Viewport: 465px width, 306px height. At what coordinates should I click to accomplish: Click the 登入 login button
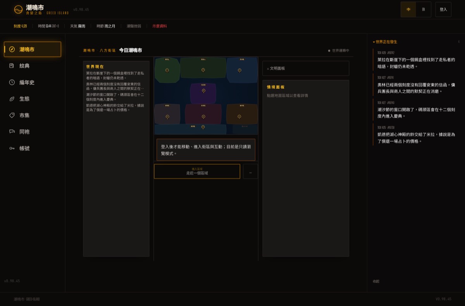pos(443,9)
